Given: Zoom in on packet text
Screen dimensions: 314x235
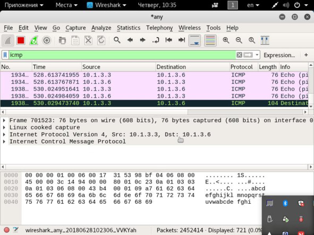Looking at the screenshot, I should point(226,40).
